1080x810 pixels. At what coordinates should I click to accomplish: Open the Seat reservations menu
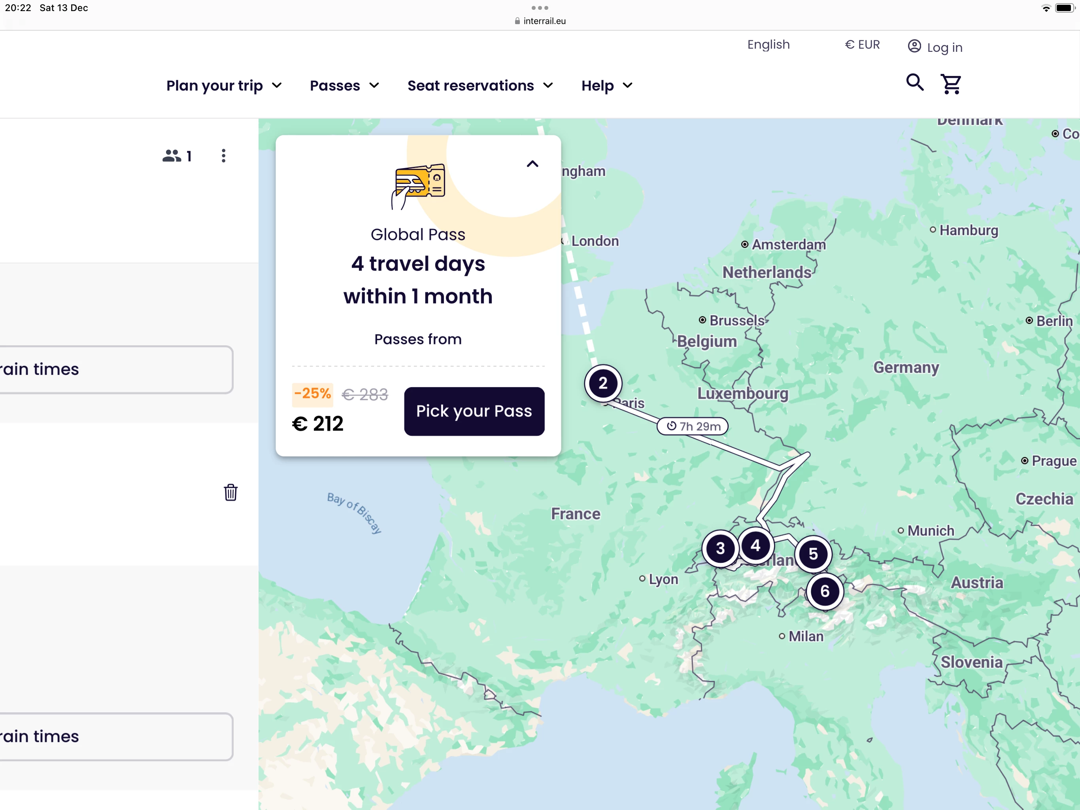click(x=480, y=86)
